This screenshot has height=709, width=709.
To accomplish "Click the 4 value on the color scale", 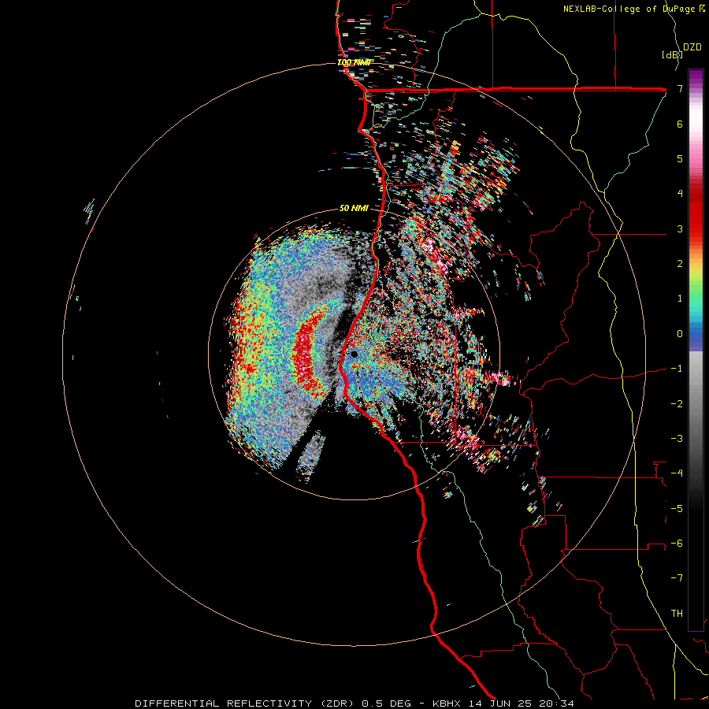I will click(x=680, y=194).
